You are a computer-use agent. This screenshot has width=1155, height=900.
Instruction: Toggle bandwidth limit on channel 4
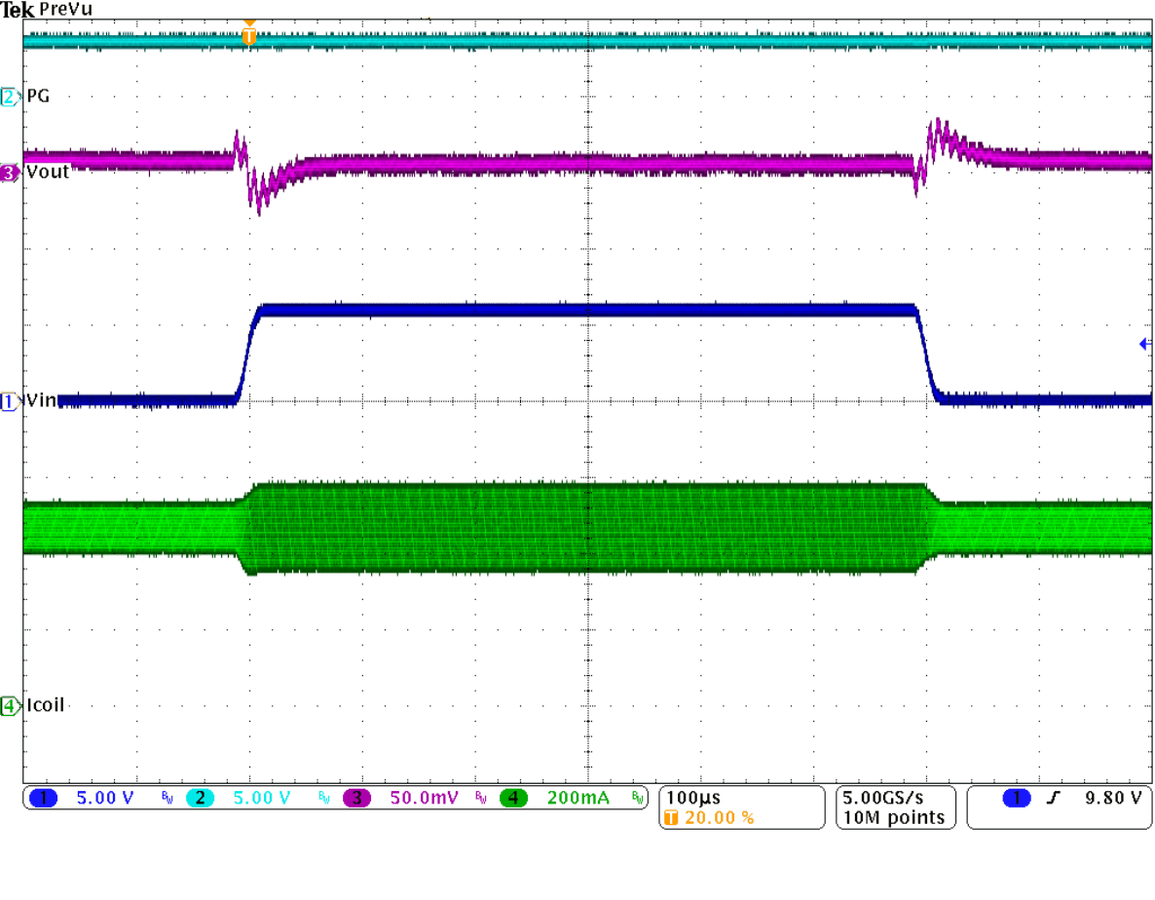[638, 797]
